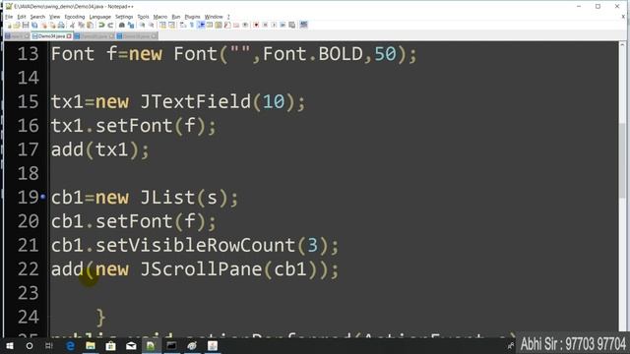The height and width of the screenshot is (354, 630).
Task: Open the ? help menu
Action: click(228, 17)
